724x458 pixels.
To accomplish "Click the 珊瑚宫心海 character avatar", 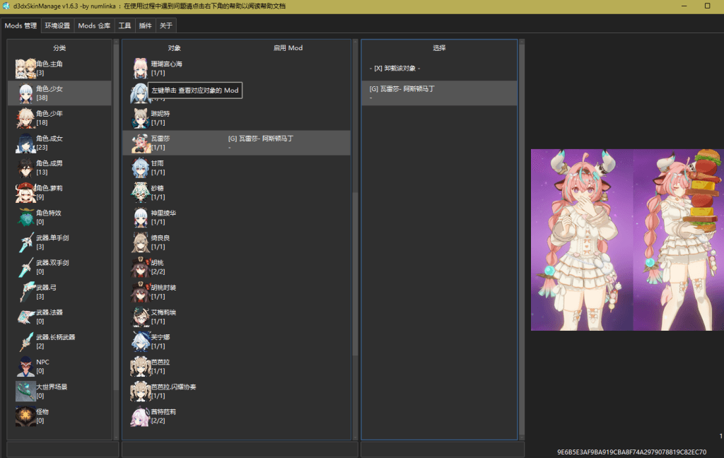I will point(140,69).
